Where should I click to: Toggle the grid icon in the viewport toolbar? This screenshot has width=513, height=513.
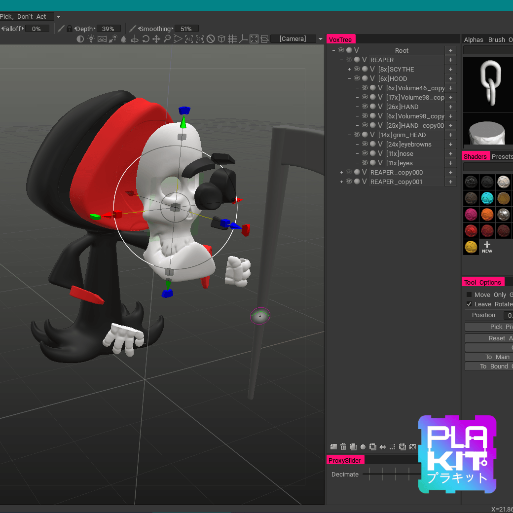pos(232,39)
